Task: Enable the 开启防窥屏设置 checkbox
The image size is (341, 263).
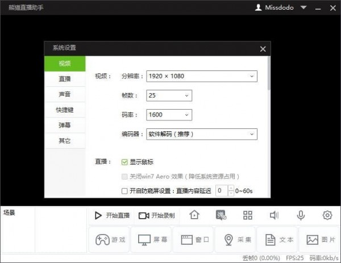Action: click(x=125, y=191)
